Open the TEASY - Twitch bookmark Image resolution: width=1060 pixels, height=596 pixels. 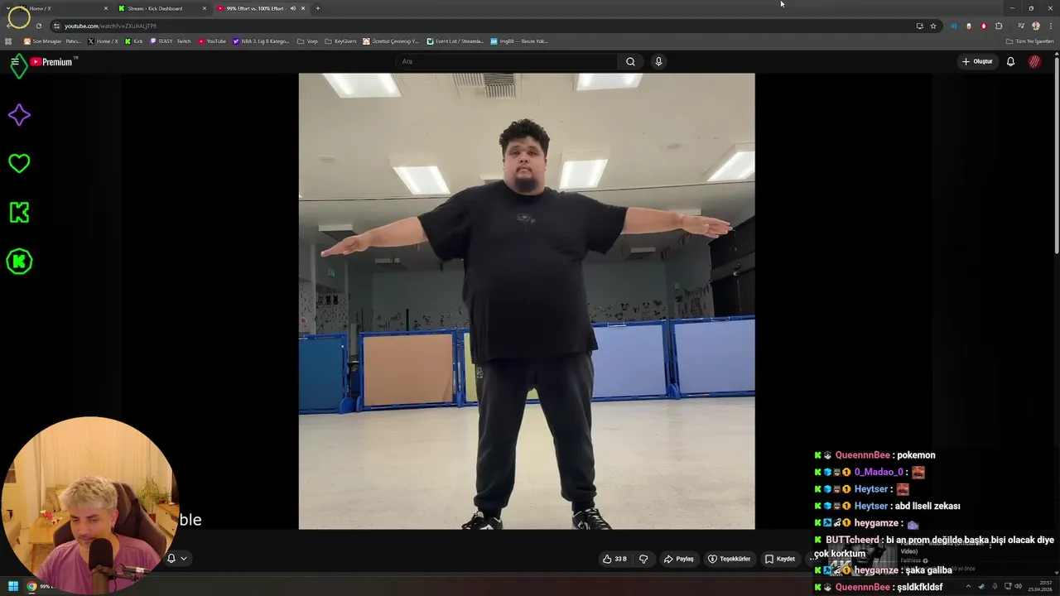coord(171,41)
